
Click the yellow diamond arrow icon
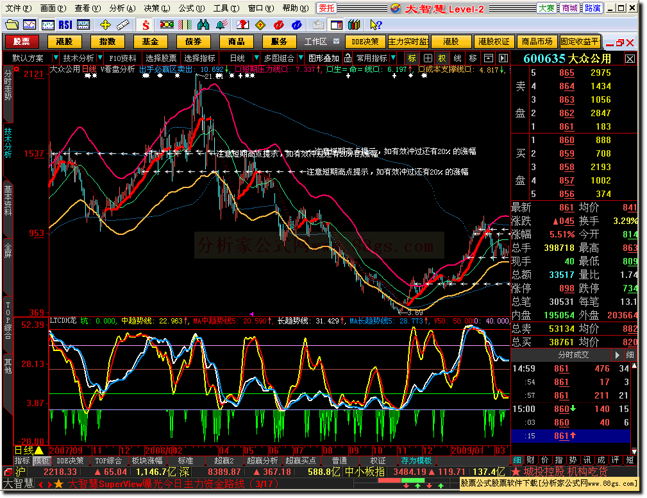(x=260, y=25)
